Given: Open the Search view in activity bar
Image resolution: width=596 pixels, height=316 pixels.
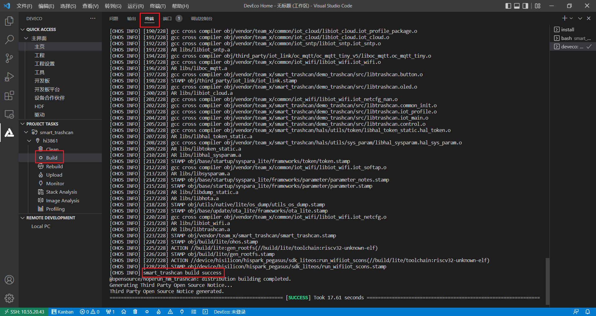Looking at the screenshot, I should (x=9, y=39).
